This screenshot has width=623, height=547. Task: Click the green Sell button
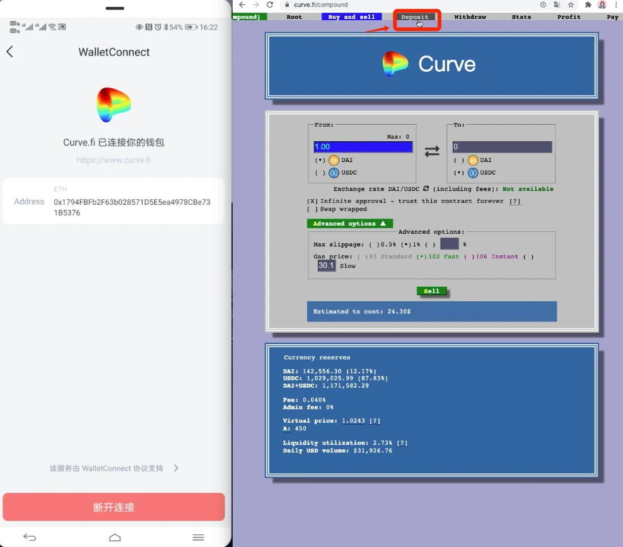tap(431, 291)
